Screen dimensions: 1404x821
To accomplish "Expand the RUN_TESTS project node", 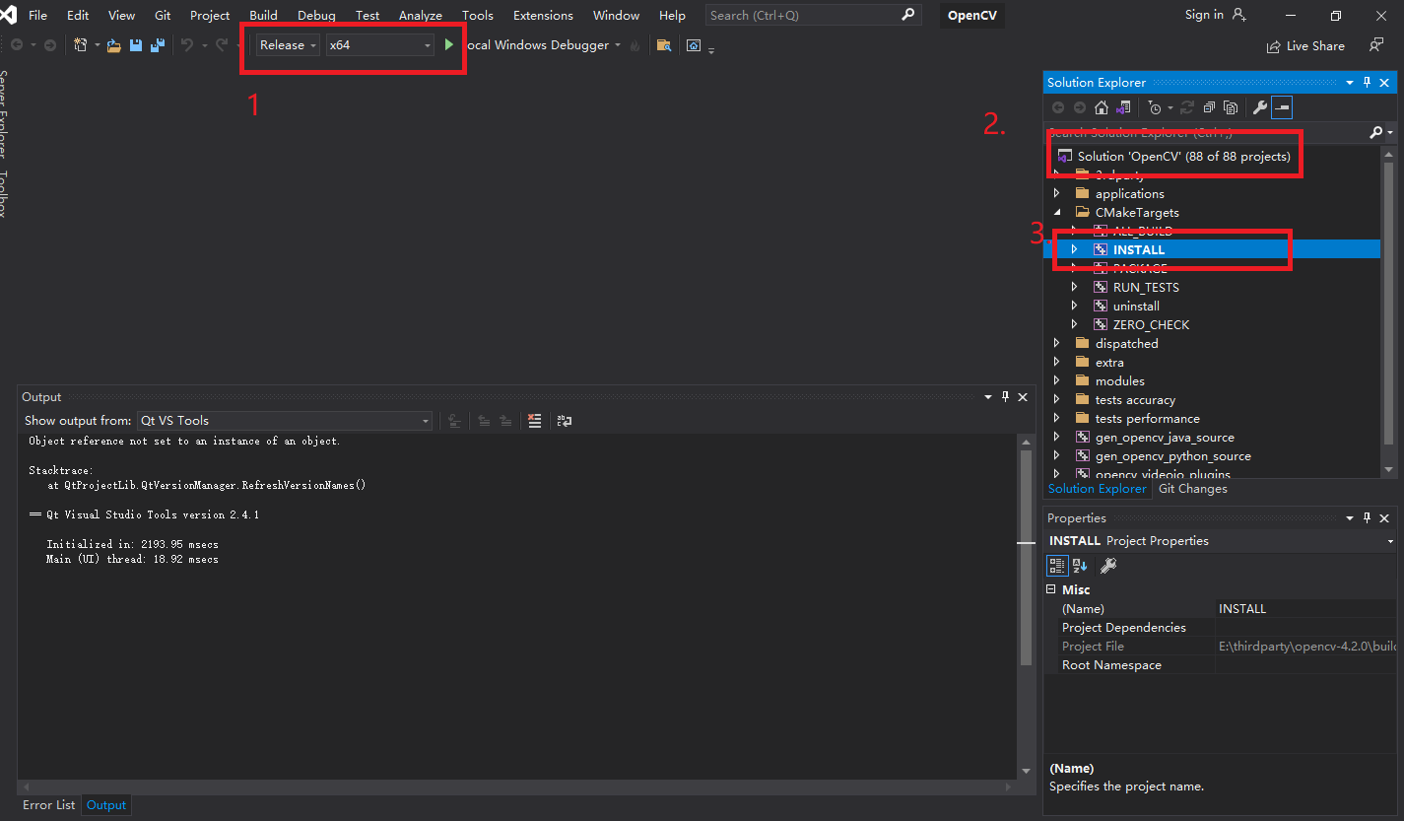I will click(1075, 288).
